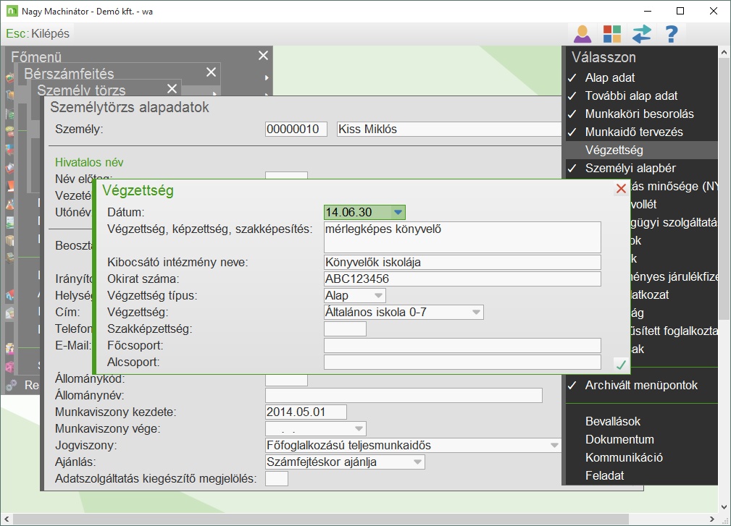Click Esc: Kilépés to exit
Screen dimensions: 731x526
coord(38,33)
